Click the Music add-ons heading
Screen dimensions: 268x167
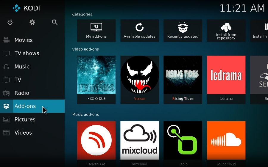click(85, 114)
